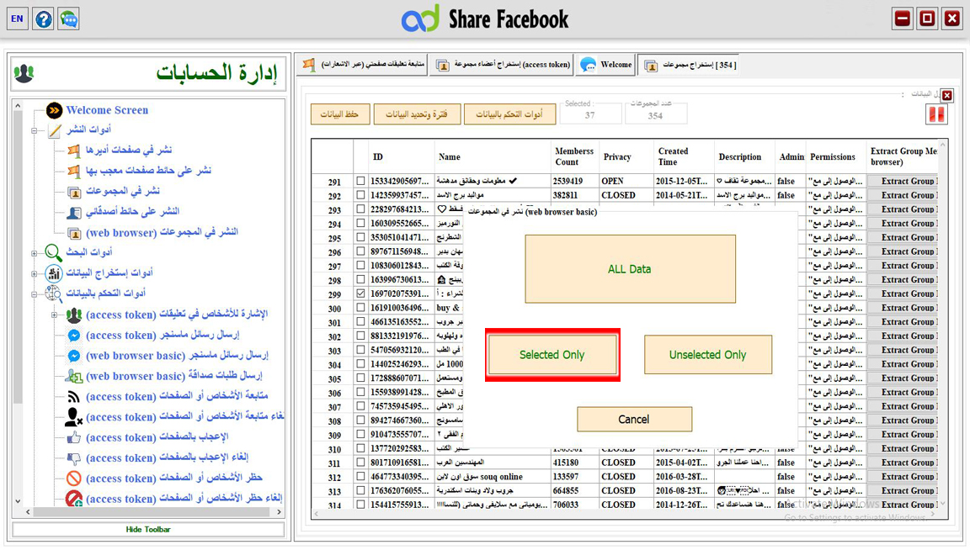
Task: Close data panel with red X
Action: (x=947, y=96)
